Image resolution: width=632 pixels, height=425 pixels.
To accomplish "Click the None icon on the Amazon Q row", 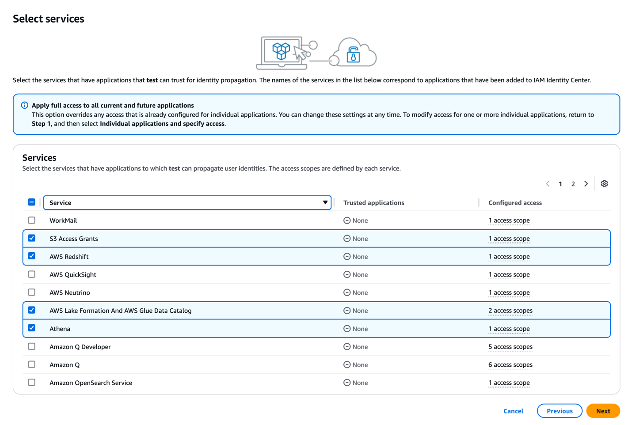I will coord(346,364).
